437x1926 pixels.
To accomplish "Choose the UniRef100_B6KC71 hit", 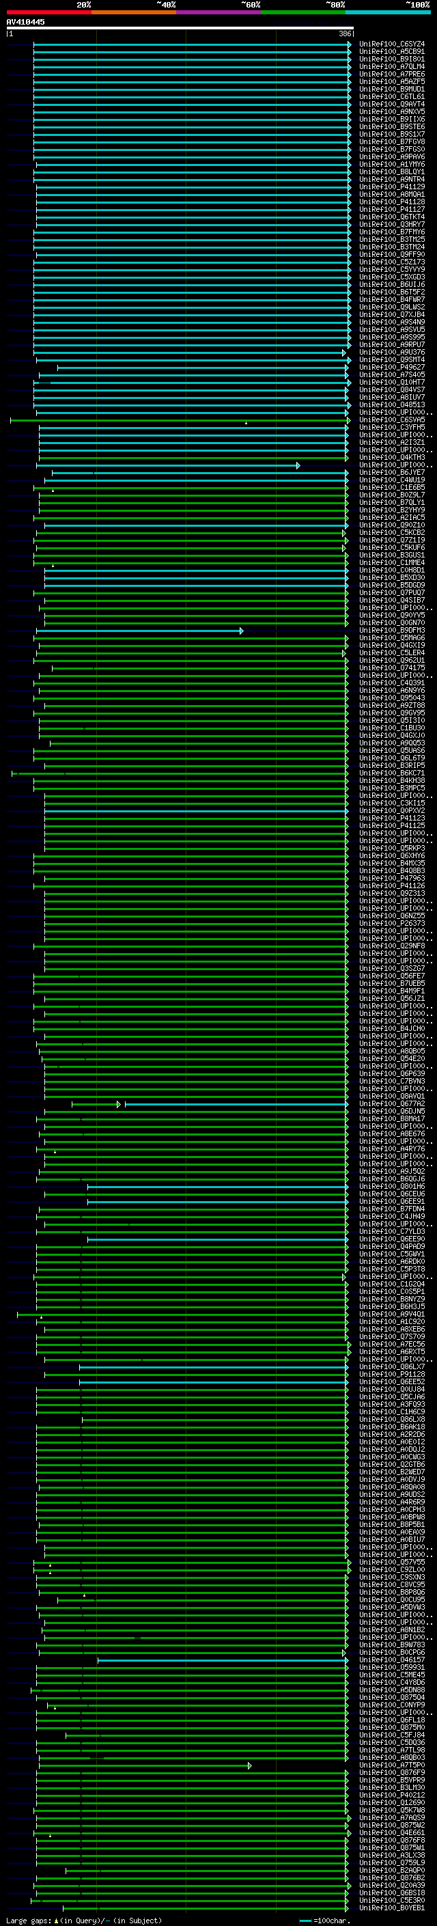I will (391, 773).
